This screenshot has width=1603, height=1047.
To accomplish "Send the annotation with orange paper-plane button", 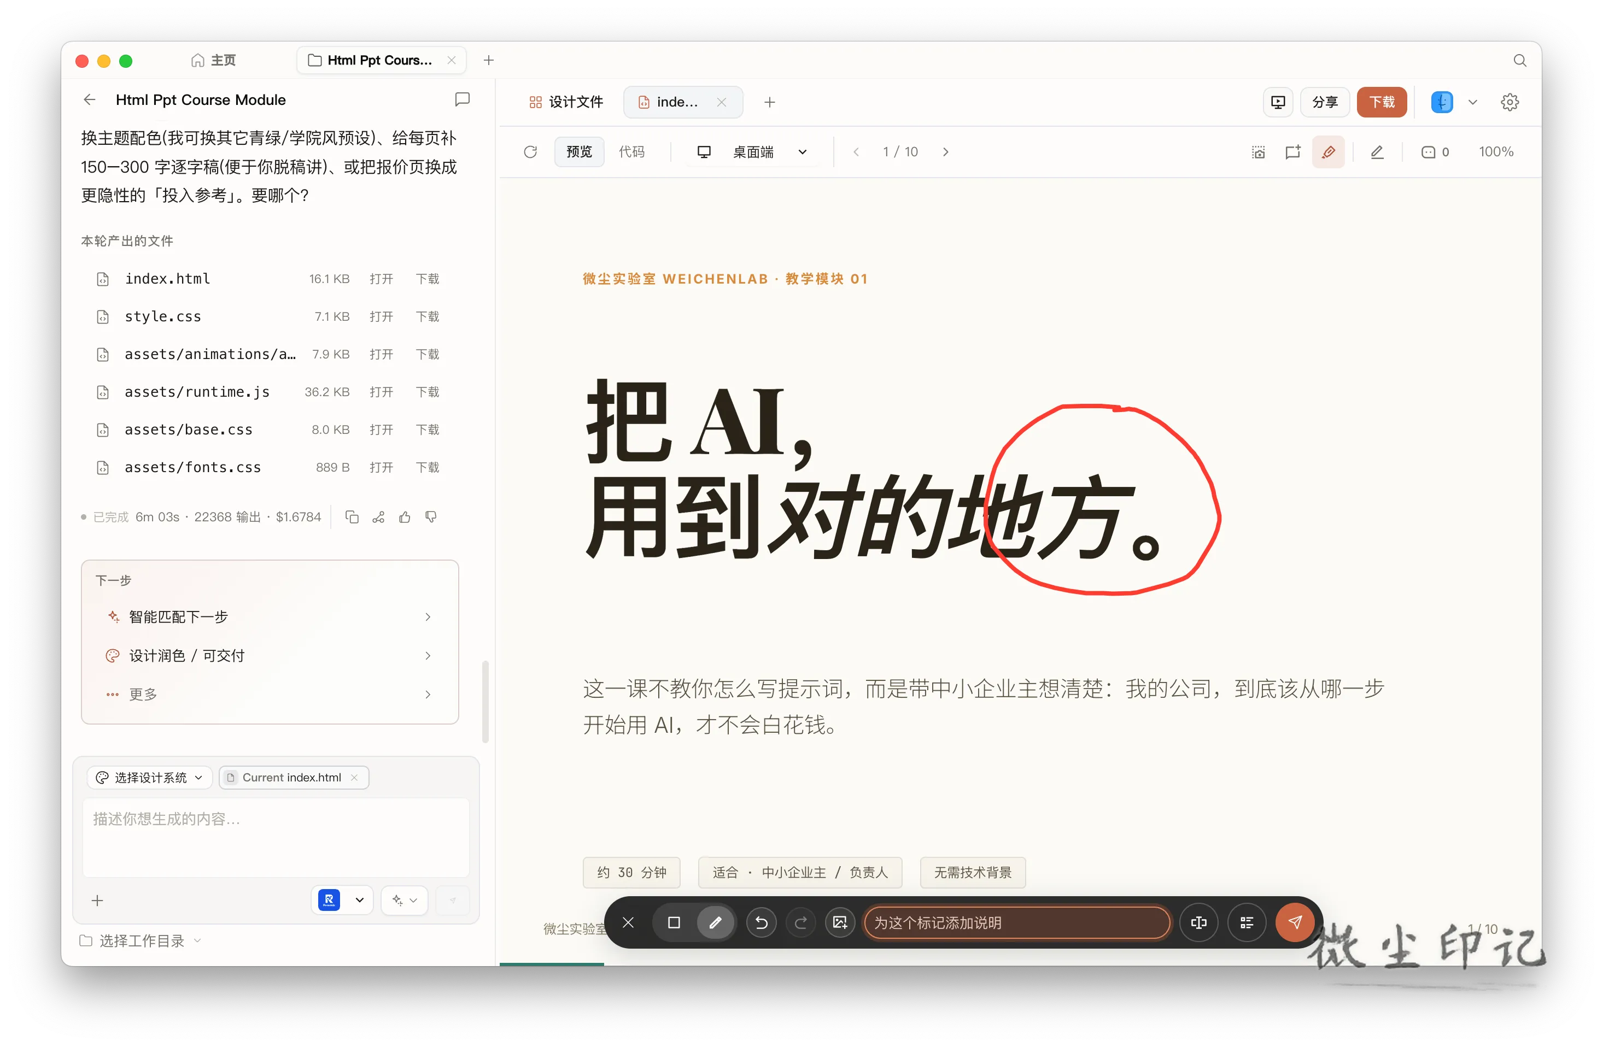I will 1295,922.
